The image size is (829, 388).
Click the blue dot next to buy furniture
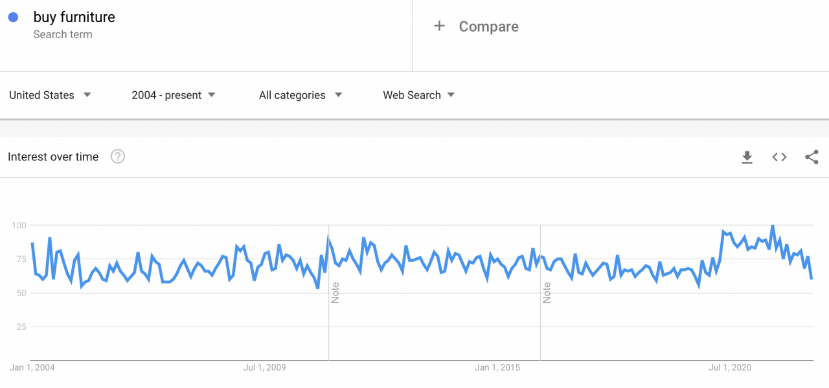coord(13,17)
